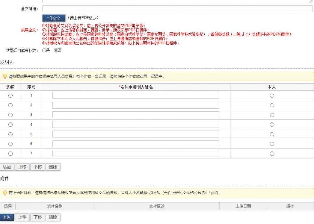314x224 pixels.
Task: Click 下移 button under inventor table
Action: tap(37, 167)
